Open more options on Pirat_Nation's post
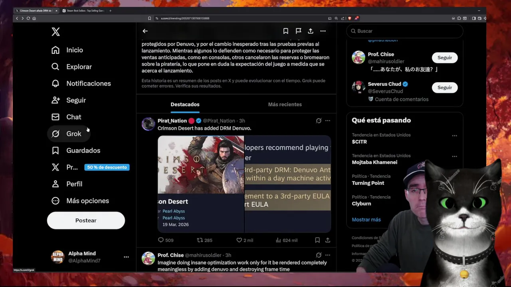Image resolution: width=511 pixels, height=287 pixels. (x=328, y=121)
